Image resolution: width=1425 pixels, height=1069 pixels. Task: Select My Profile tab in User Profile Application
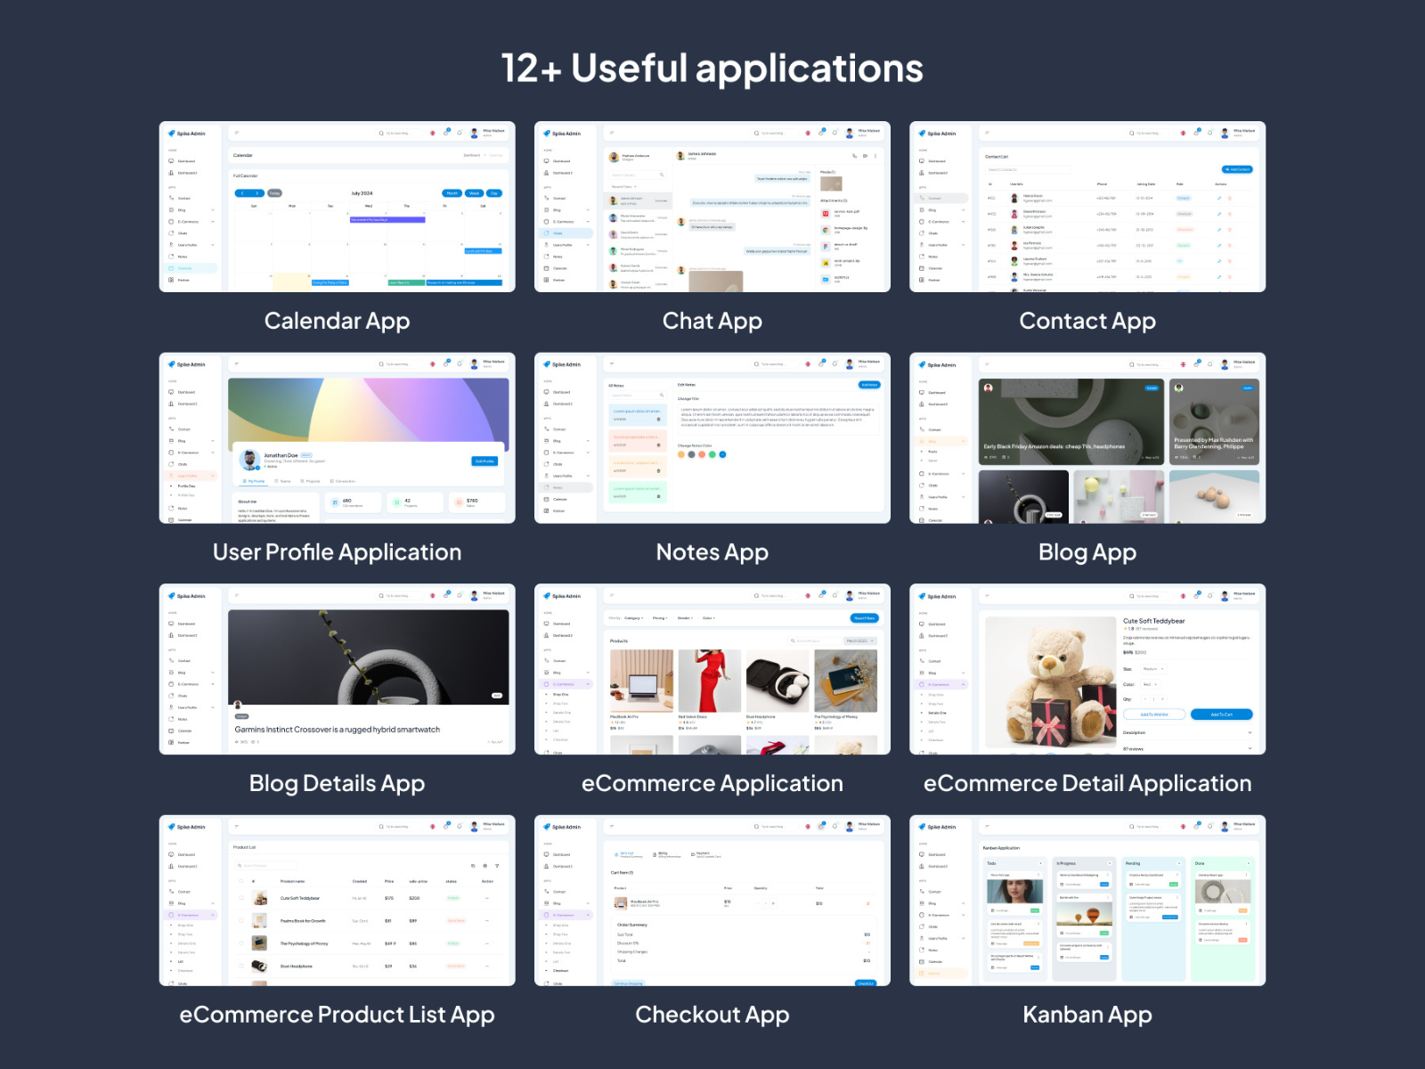(254, 481)
